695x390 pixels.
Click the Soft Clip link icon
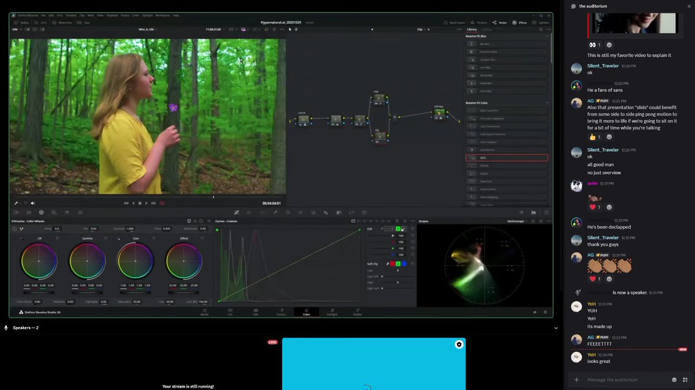pyautogui.click(x=387, y=264)
